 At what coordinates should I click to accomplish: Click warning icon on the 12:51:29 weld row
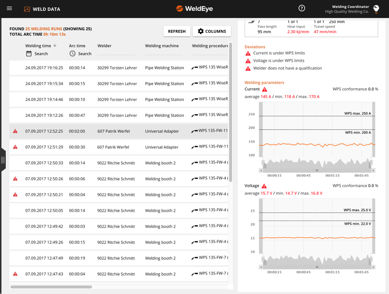(x=15, y=147)
